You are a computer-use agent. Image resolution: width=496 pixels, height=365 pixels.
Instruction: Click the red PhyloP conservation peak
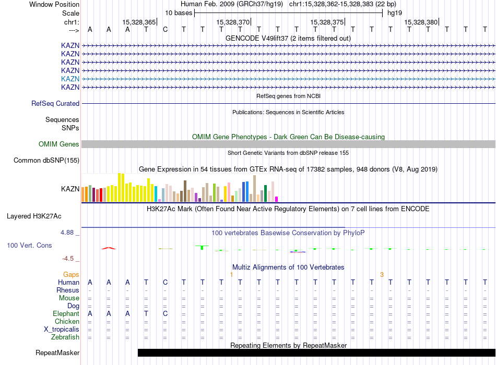tap(109, 248)
